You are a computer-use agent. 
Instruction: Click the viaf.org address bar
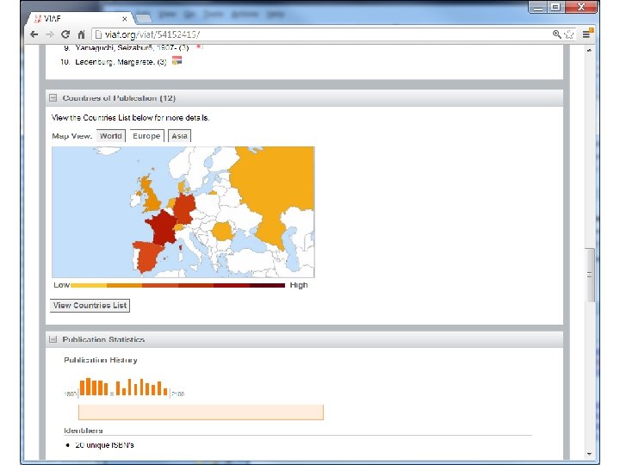coord(320,34)
